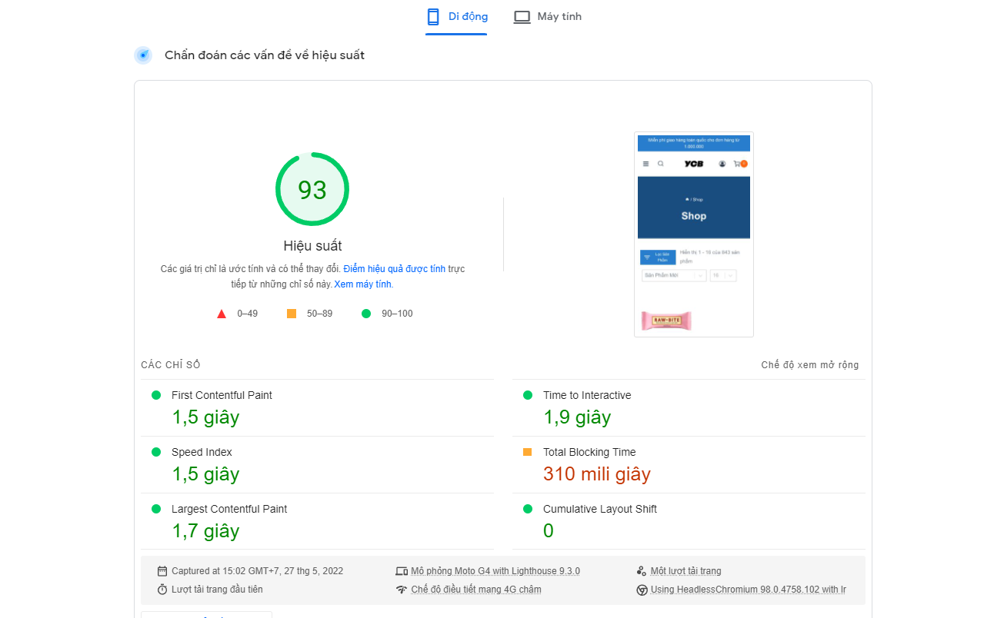Switch to the Di động tab

tap(457, 17)
